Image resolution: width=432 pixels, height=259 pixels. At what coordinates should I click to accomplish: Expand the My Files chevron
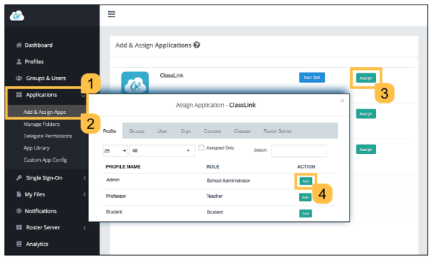click(84, 194)
